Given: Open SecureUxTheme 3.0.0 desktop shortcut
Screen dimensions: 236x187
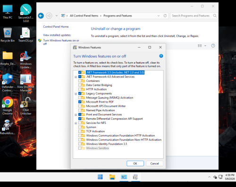Looking at the screenshot, I should click(26, 13).
